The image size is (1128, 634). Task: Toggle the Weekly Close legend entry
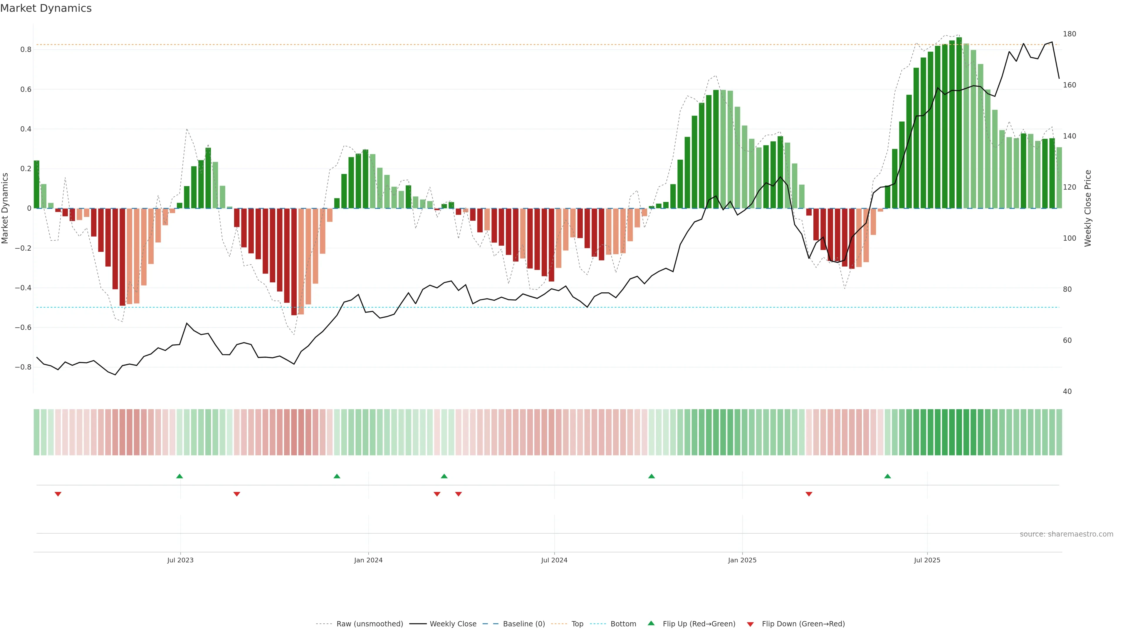[x=453, y=624]
